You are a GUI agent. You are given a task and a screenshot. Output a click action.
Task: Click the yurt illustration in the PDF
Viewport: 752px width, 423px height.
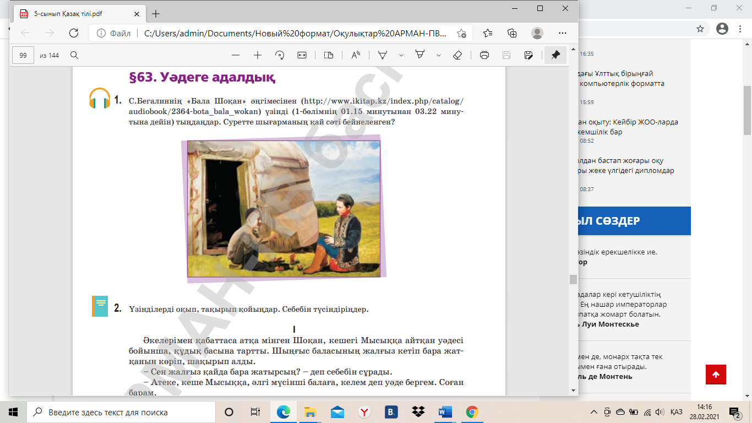(284, 208)
